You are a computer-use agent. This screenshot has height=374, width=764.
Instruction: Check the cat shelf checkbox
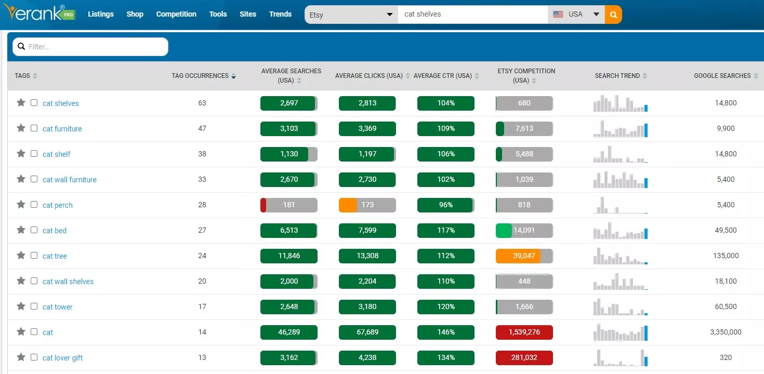point(34,154)
